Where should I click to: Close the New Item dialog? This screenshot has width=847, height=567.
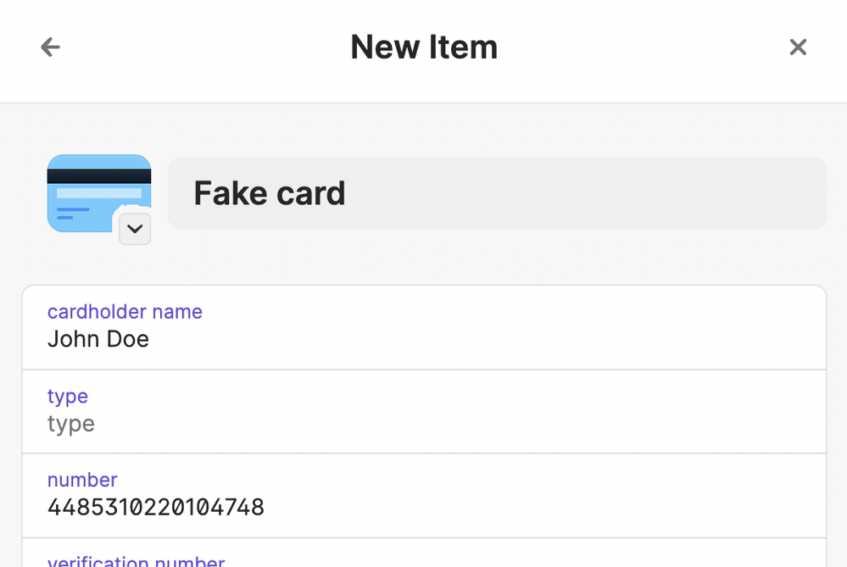(x=797, y=47)
